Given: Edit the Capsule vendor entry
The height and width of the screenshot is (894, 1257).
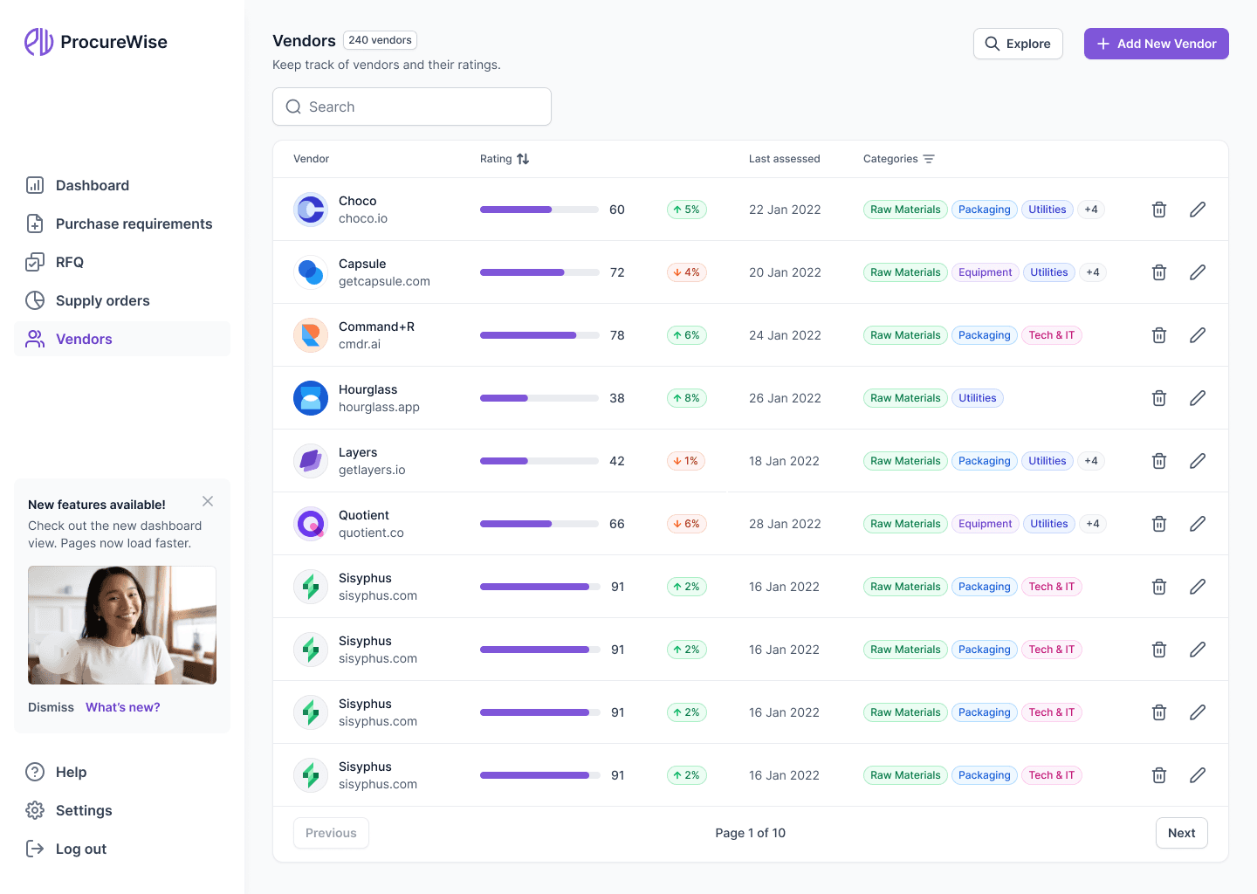Looking at the screenshot, I should [x=1198, y=272].
